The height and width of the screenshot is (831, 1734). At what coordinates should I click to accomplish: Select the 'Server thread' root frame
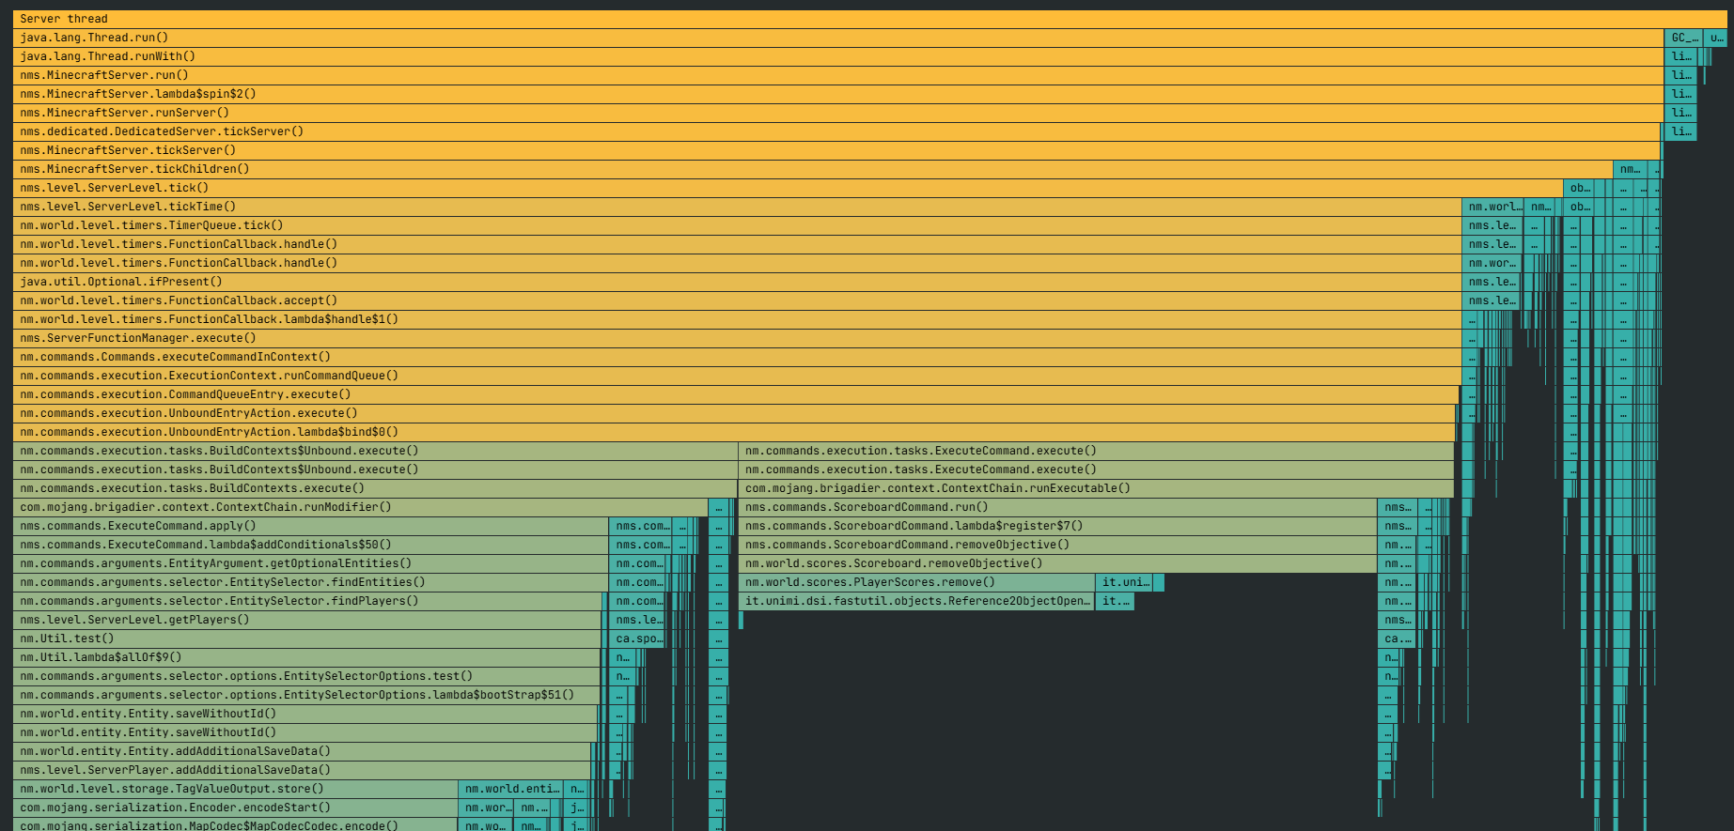pos(869,19)
